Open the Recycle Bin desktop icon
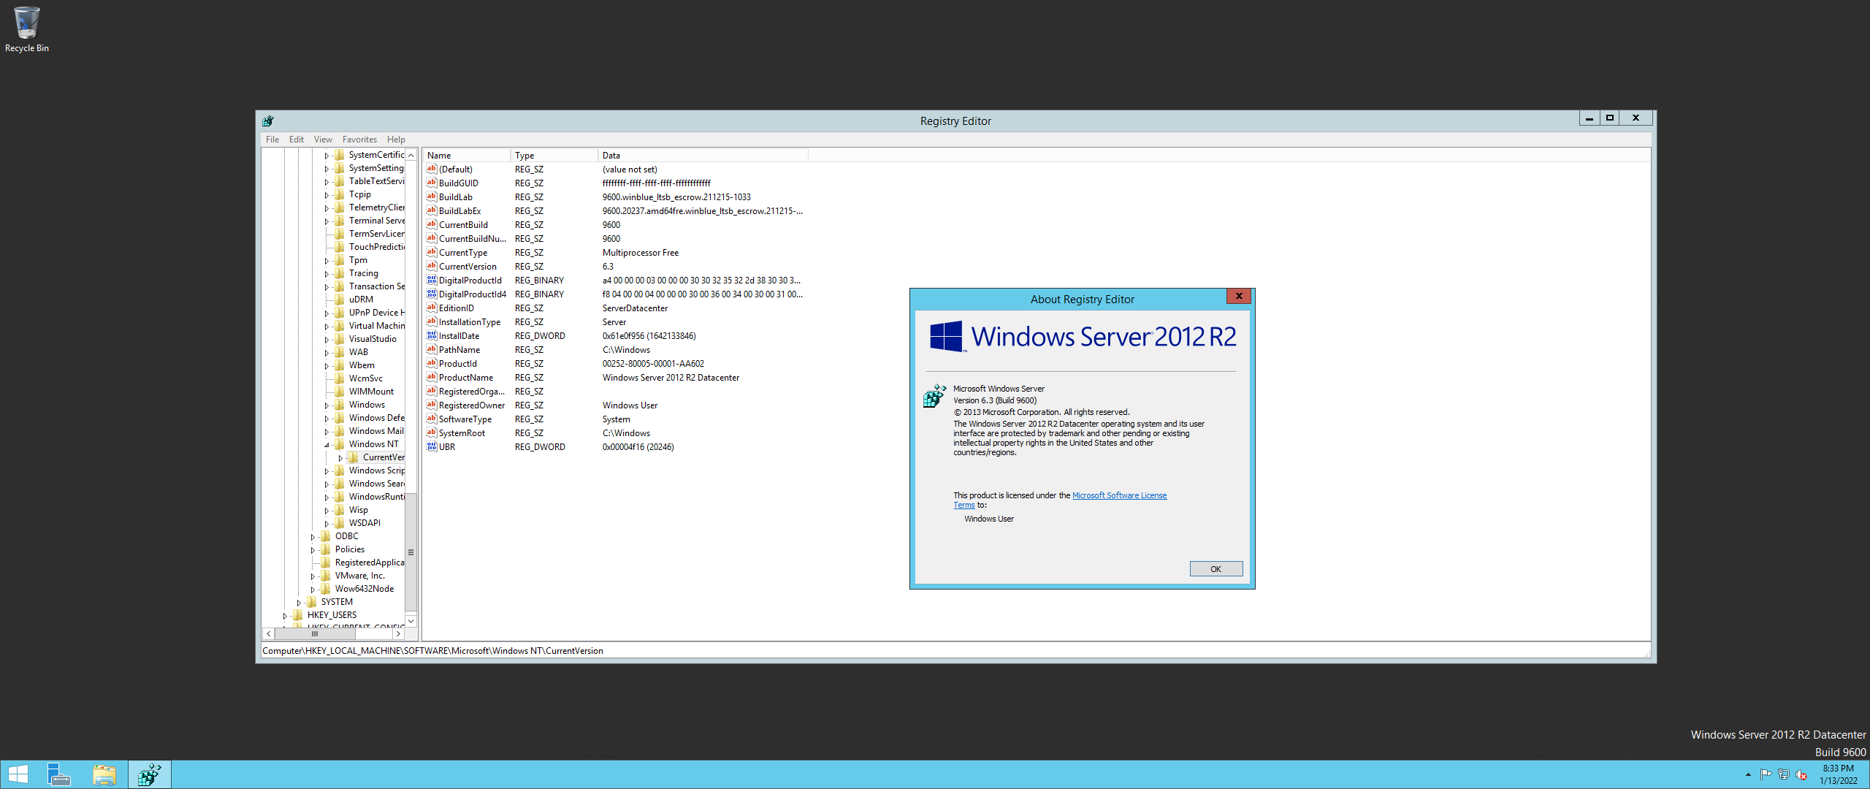1870x789 pixels. pyautogui.click(x=26, y=29)
